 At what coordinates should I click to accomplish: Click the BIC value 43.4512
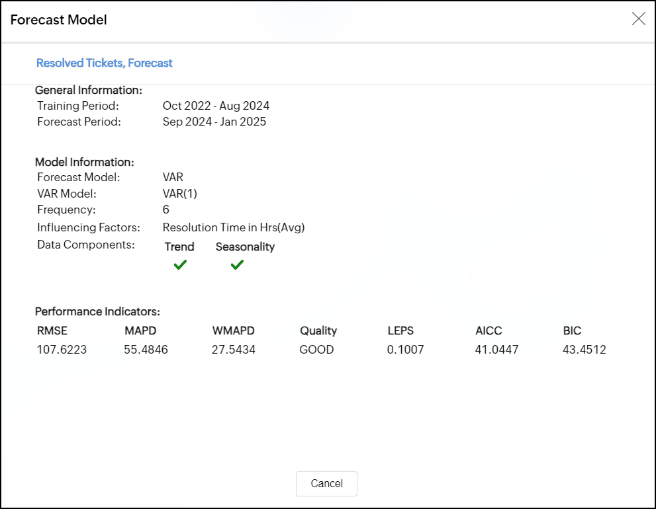585,350
